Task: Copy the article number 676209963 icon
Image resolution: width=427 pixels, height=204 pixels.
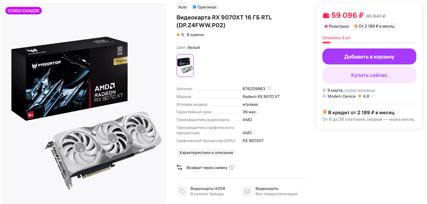Action: [x=269, y=89]
